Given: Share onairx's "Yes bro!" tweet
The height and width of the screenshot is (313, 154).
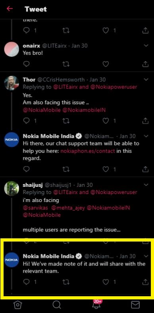Looking at the screenshot, I should point(145,64).
